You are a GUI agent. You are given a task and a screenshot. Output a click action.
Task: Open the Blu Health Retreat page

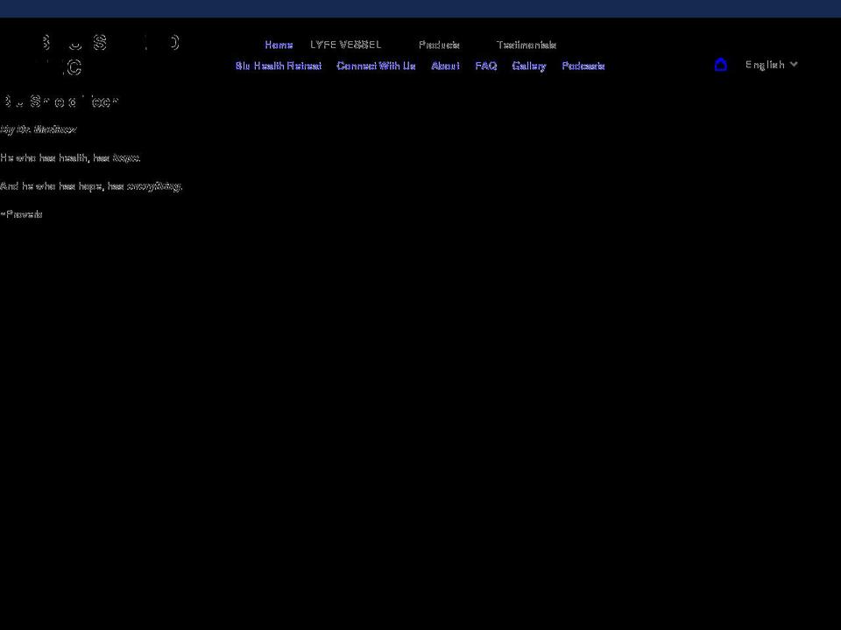coord(279,66)
